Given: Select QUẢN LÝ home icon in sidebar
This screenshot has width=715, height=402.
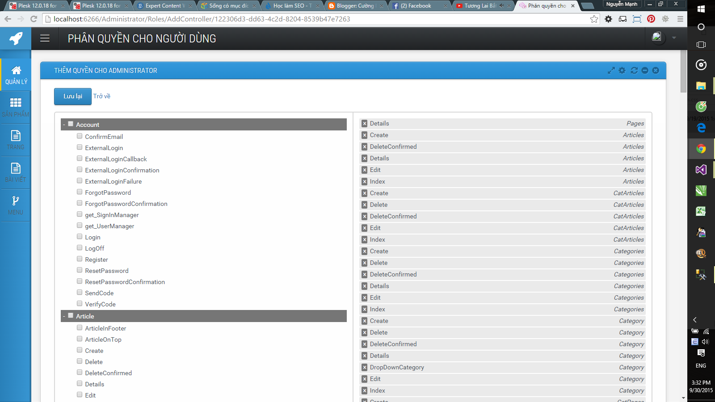Looking at the screenshot, I should [x=16, y=75].
